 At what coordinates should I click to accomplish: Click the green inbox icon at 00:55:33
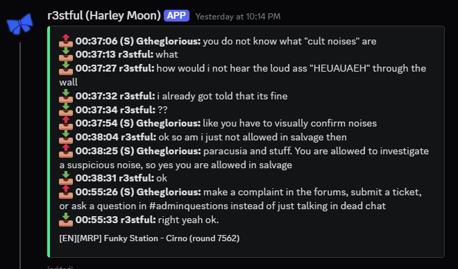coord(66,220)
